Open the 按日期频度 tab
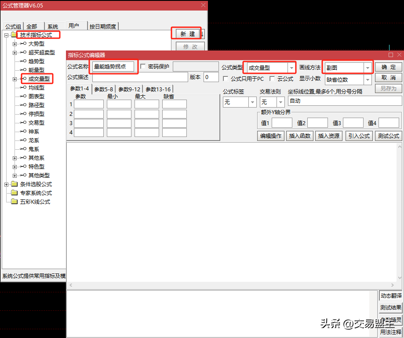Viewport: 404px width, 338px height. tap(103, 26)
